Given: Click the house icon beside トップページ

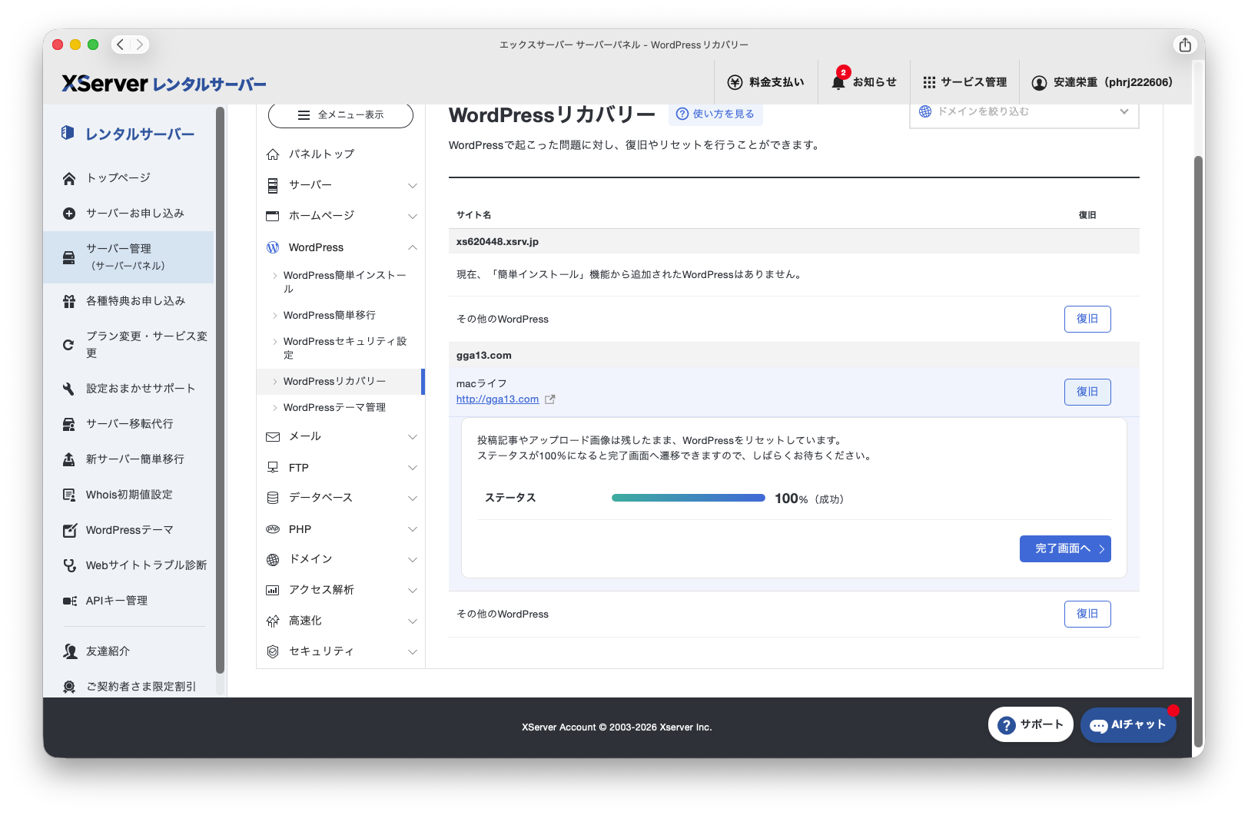Looking at the screenshot, I should pyautogui.click(x=69, y=178).
